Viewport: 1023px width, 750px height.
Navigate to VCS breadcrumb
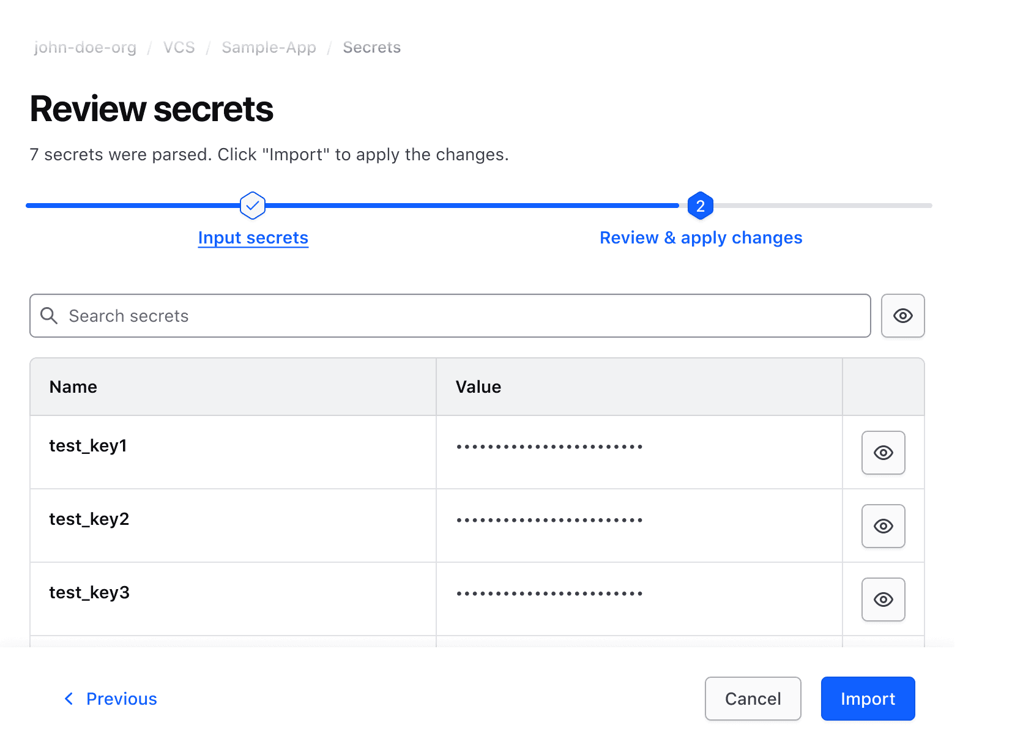pos(179,47)
